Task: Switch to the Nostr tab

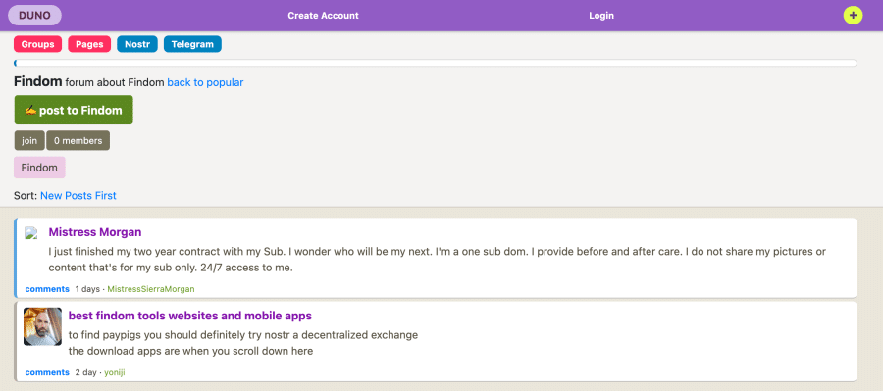Action: pyautogui.click(x=137, y=44)
